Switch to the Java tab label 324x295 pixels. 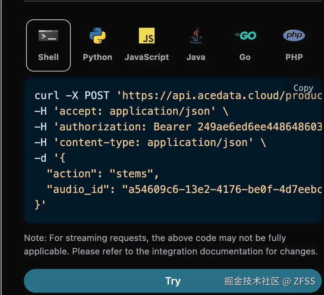(196, 57)
